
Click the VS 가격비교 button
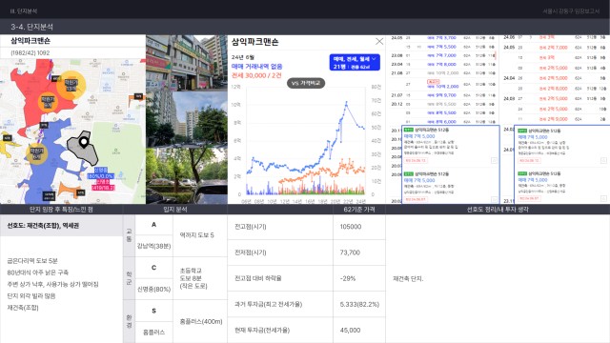[306, 83]
